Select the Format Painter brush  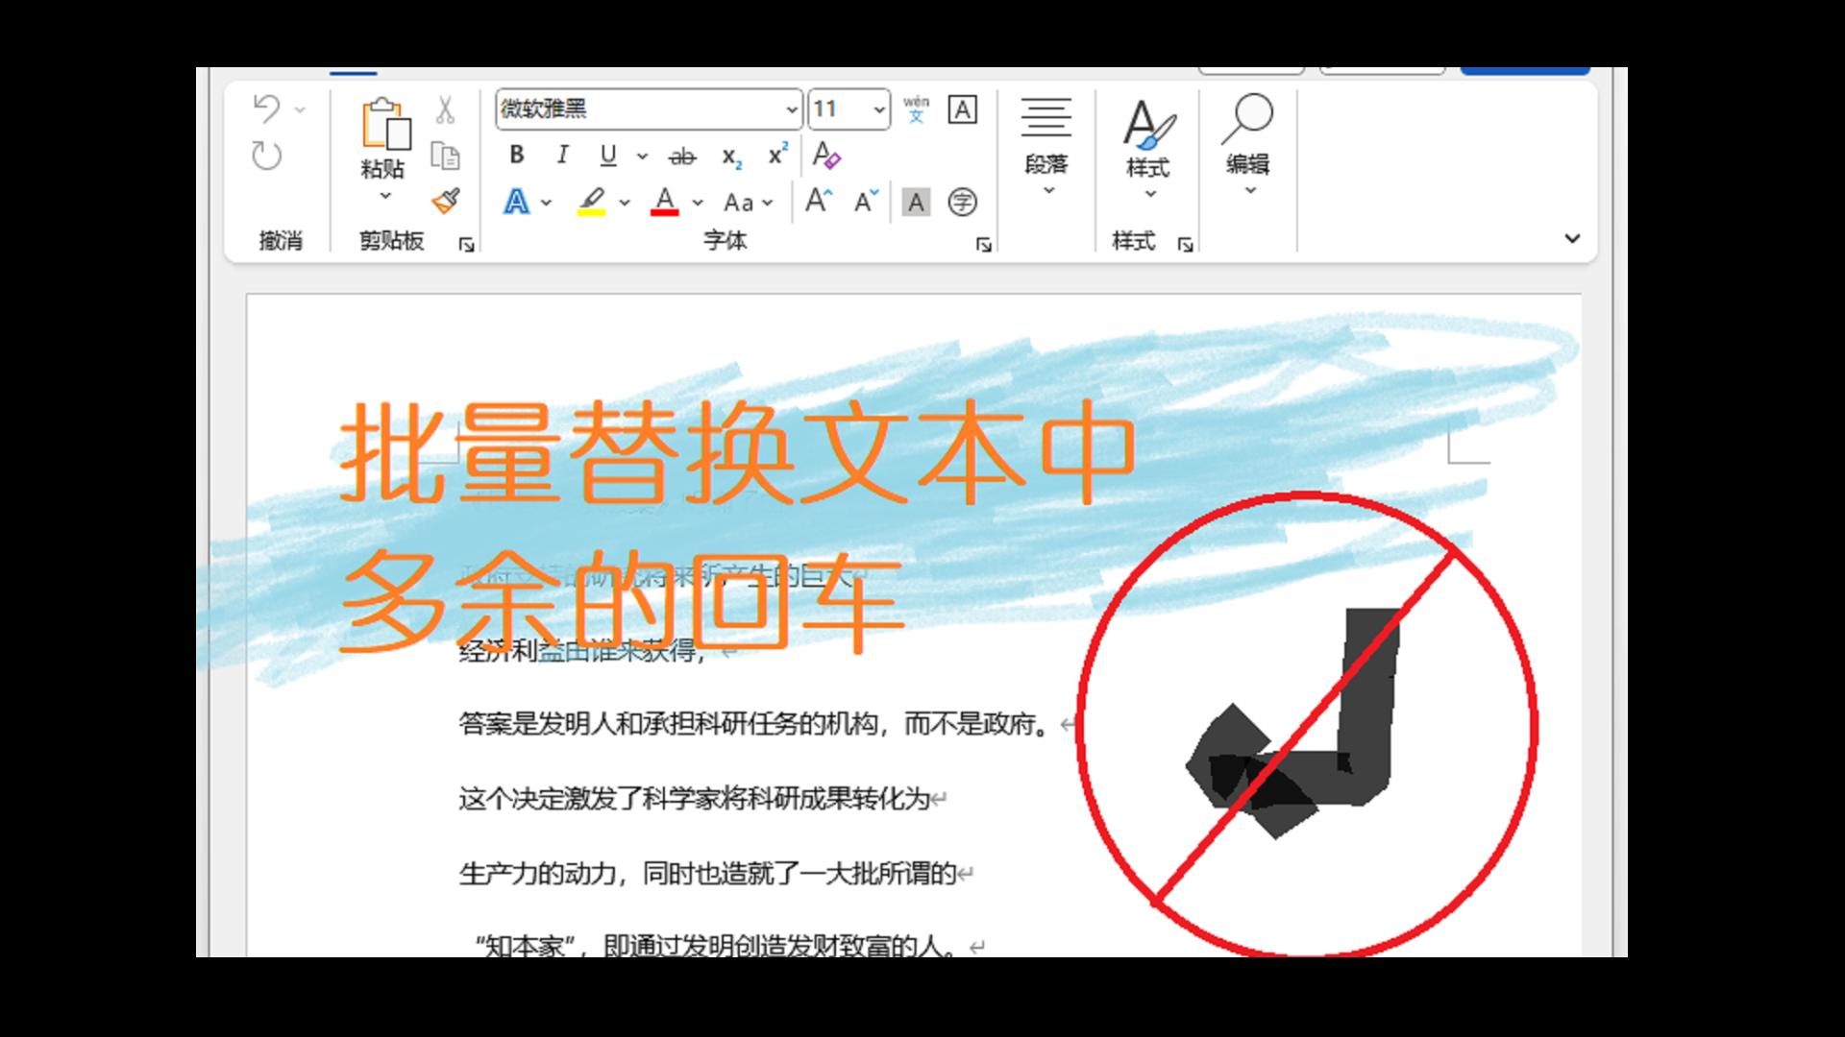[x=445, y=201]
